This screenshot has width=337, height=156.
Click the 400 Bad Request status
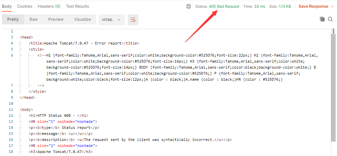point(224,6)
